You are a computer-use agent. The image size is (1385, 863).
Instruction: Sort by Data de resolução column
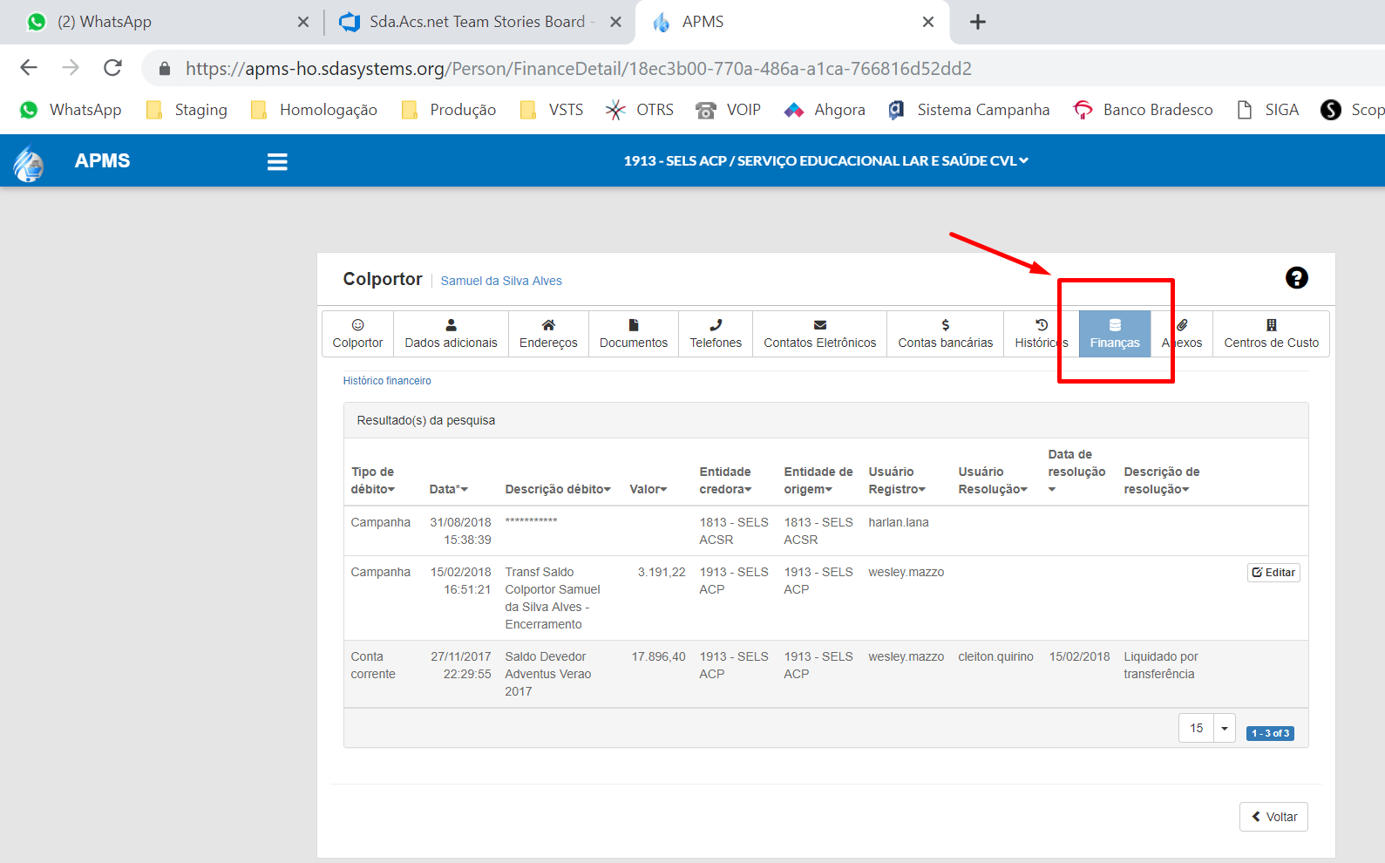1076,472
